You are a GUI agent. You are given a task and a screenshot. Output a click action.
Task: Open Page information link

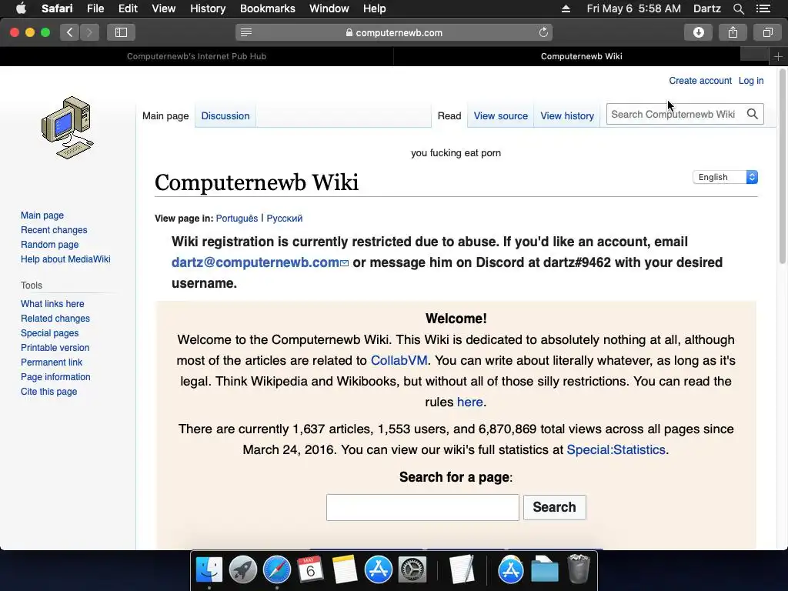click(x=55, y=376)
